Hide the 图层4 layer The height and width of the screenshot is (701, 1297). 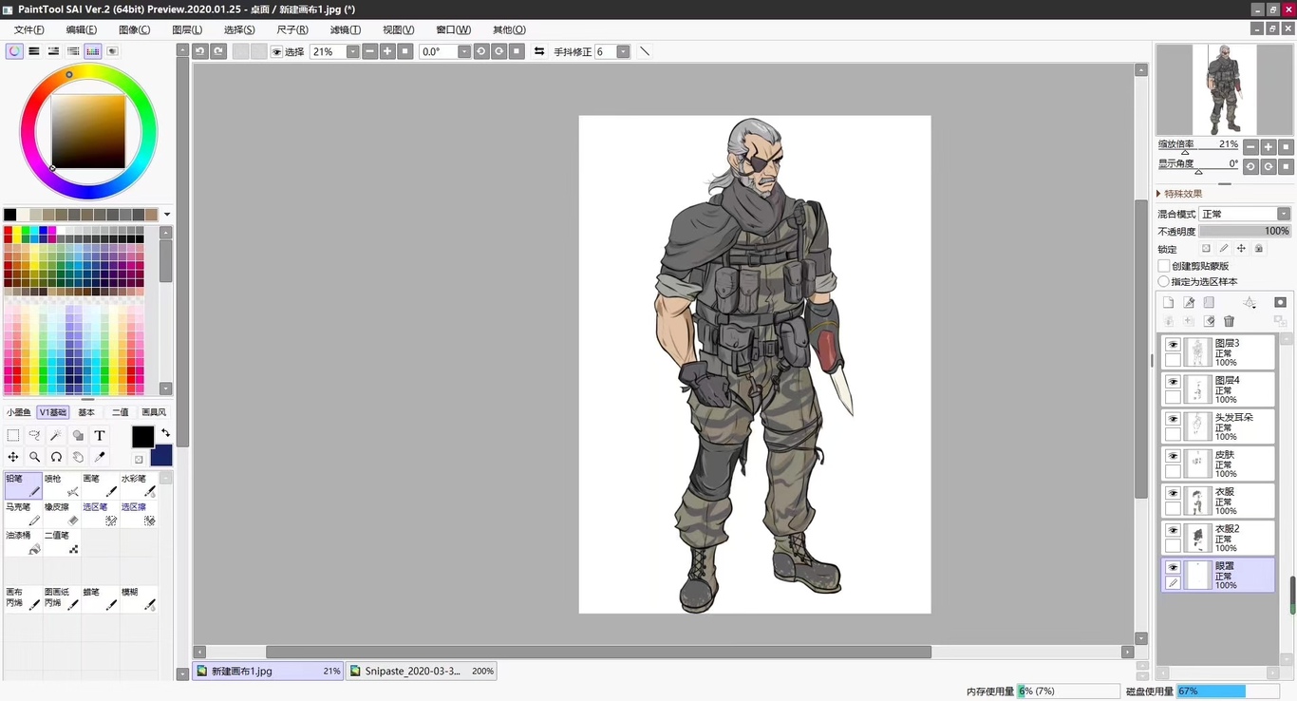coord(1173,382)
